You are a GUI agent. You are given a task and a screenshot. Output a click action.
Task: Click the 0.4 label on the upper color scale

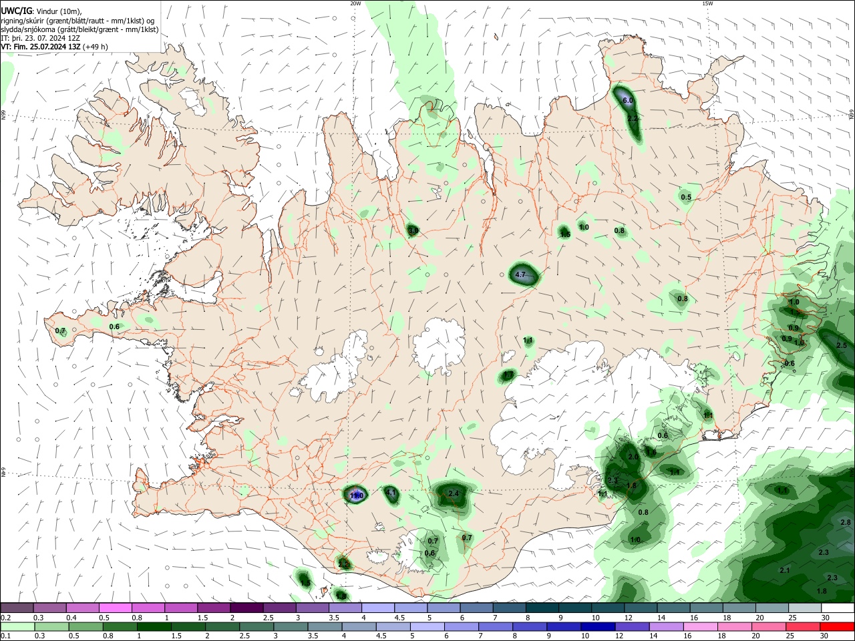pyautogui.click(x=71, y=618)
